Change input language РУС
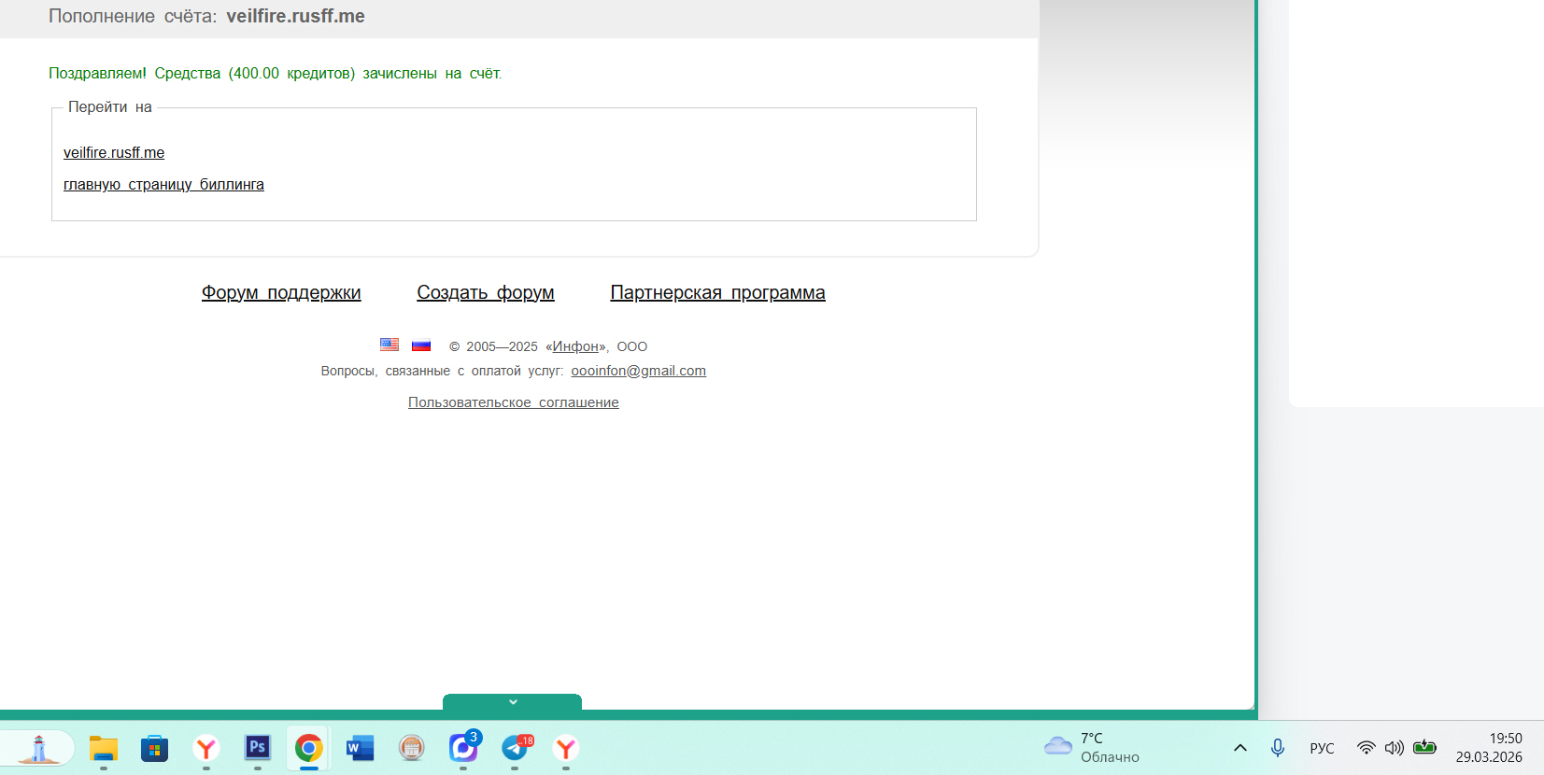Screen dimensions: 1544x775 (1322, 748)
